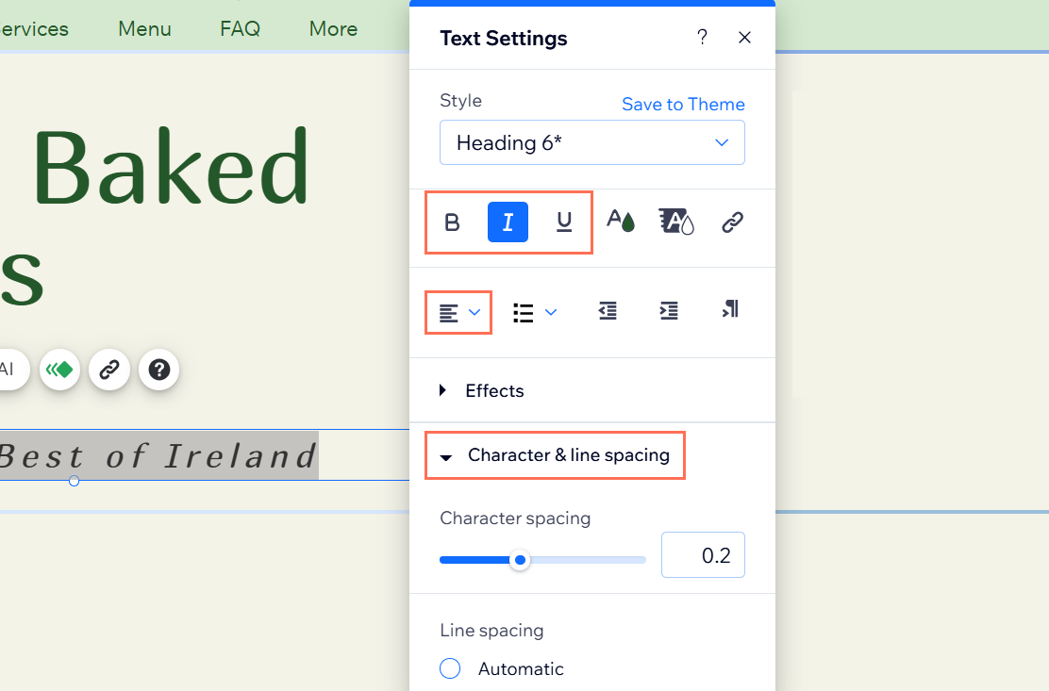1049x691 pixels.
Task: Open the text color picker
Action: (620, 222)
